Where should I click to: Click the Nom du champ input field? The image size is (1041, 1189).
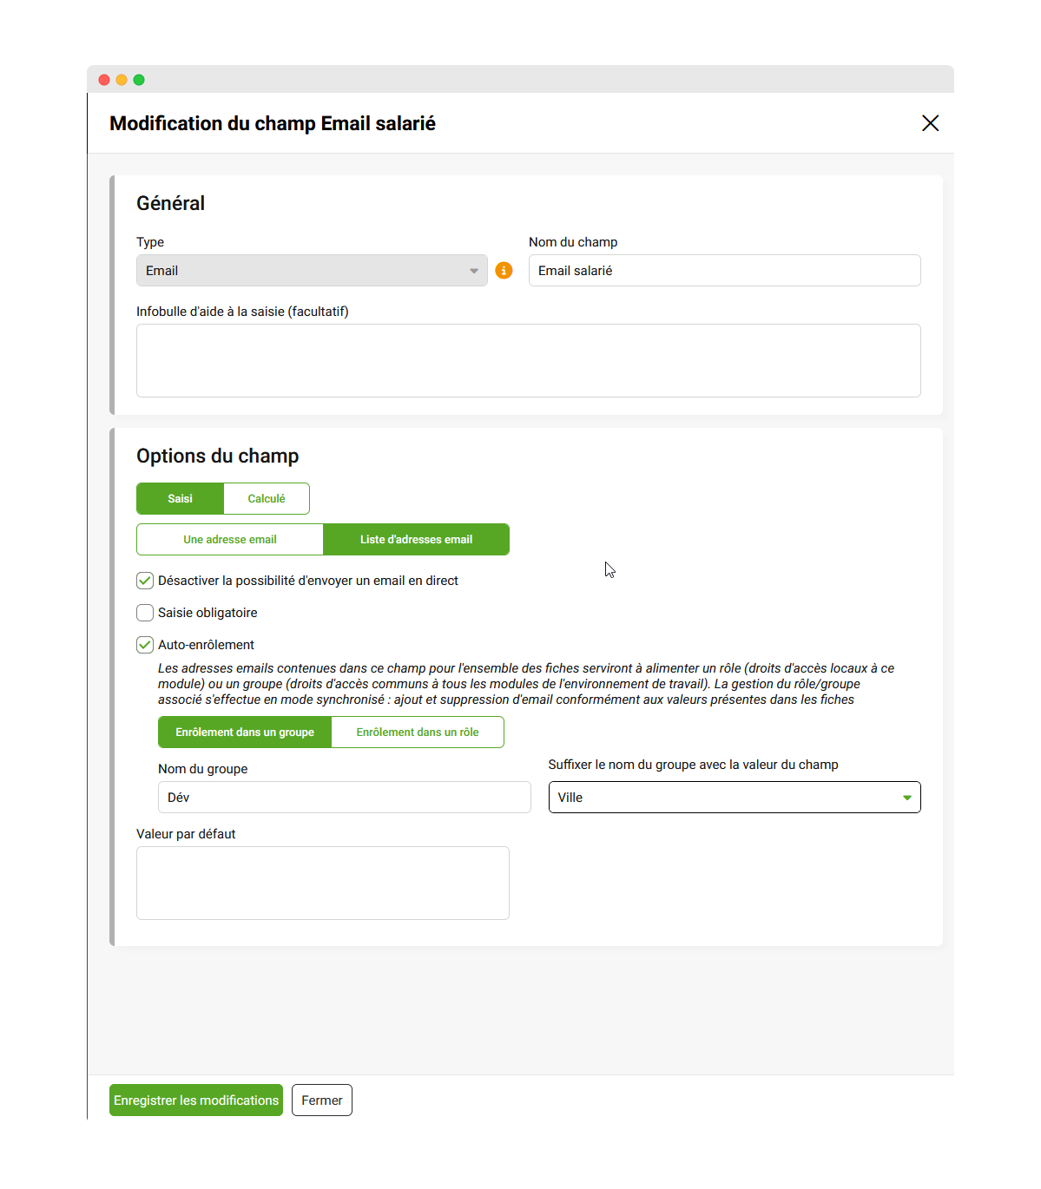(725, 271)
